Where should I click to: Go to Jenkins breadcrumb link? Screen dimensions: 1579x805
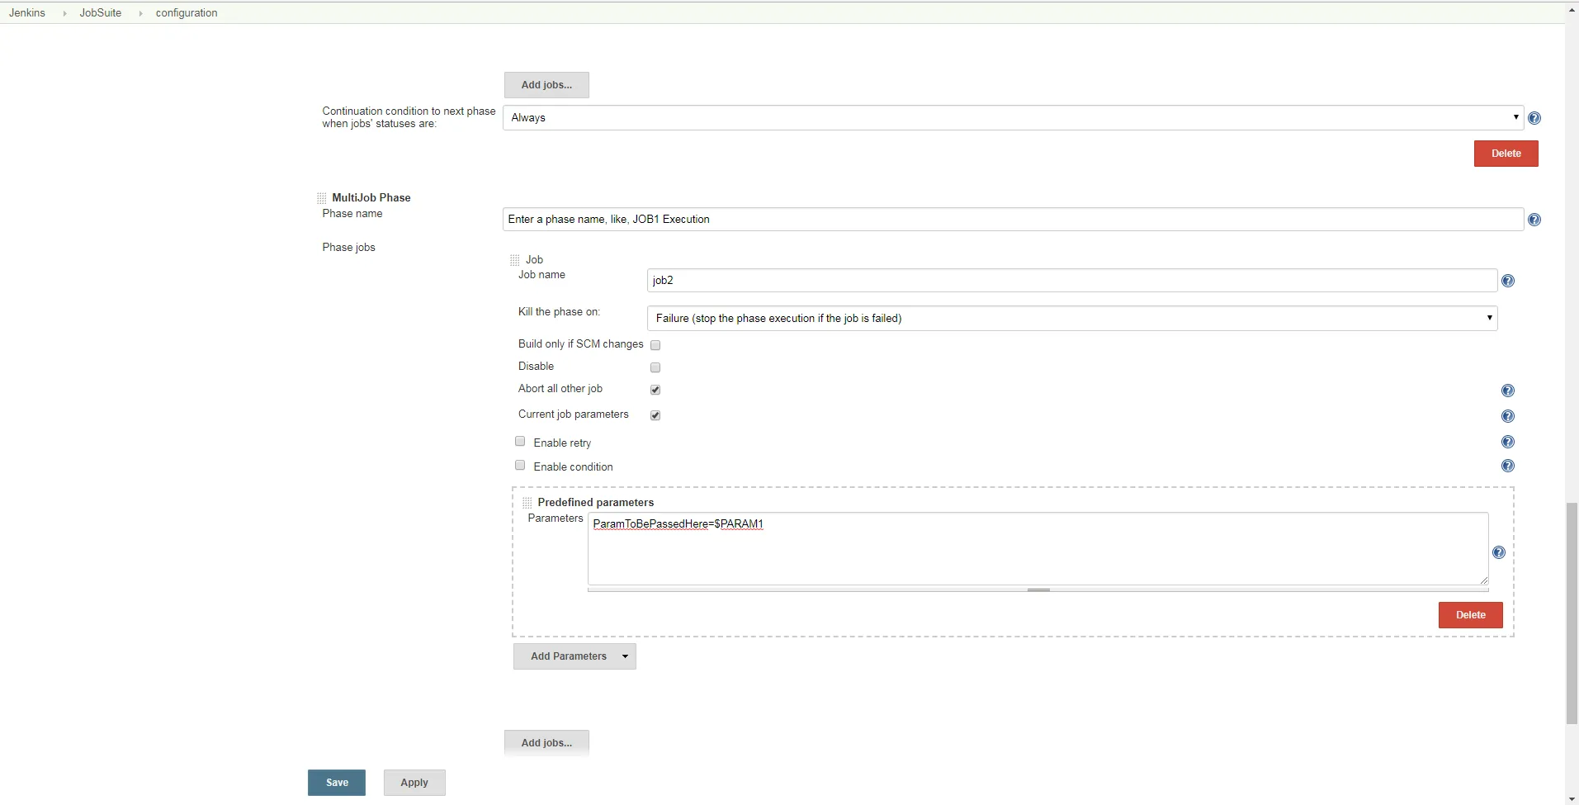[27, 13]
